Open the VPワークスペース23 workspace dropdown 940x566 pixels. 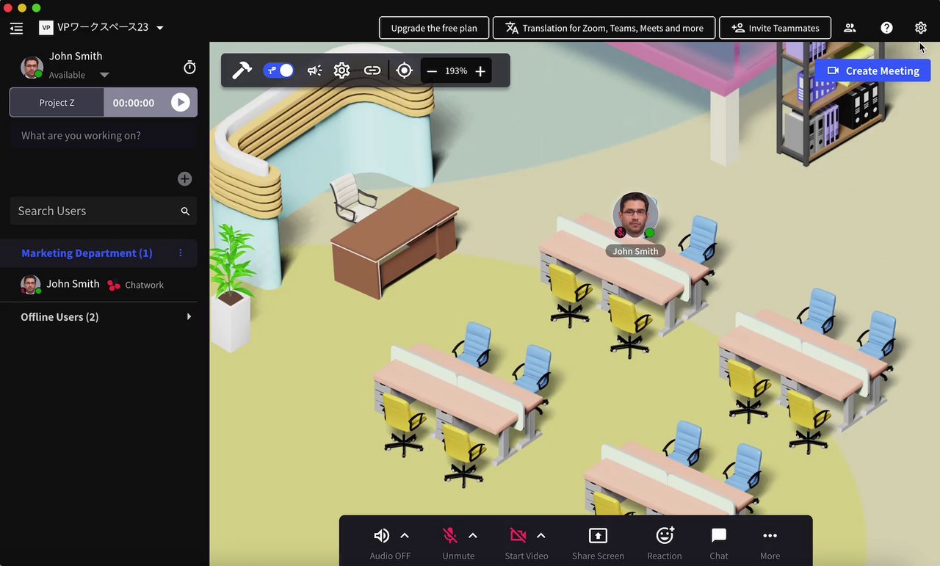pos(160,28)
